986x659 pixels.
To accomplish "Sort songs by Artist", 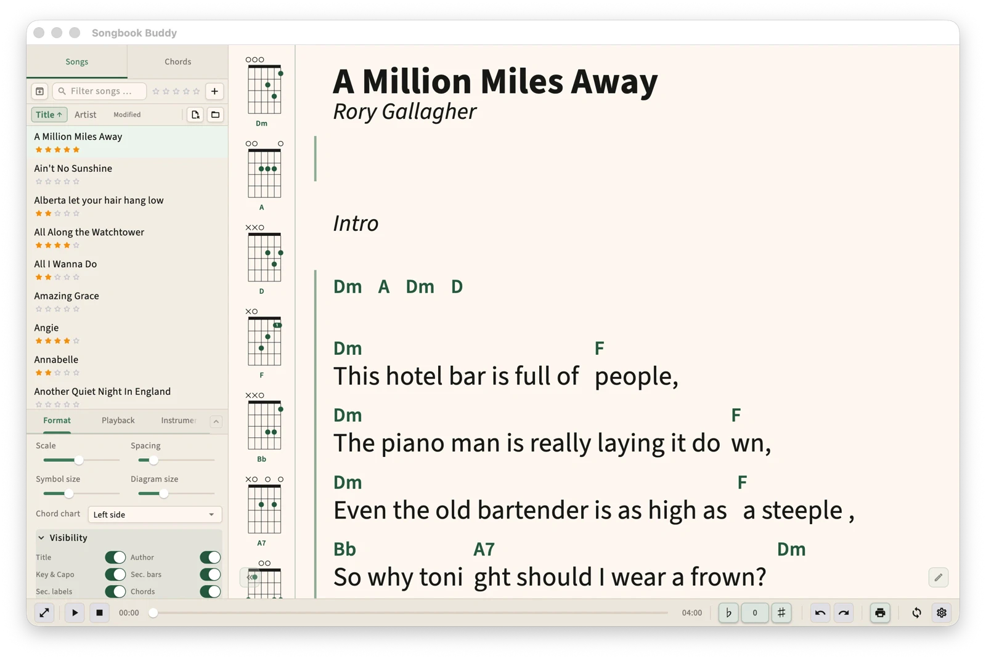I will pyautogui.click(x=86, y=115).
